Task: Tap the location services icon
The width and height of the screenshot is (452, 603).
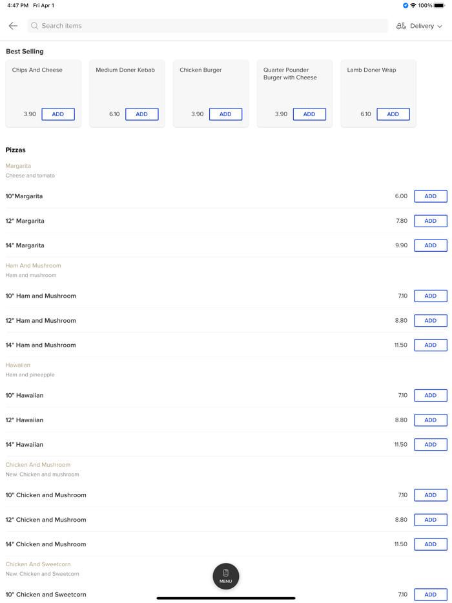Action: 406,6
